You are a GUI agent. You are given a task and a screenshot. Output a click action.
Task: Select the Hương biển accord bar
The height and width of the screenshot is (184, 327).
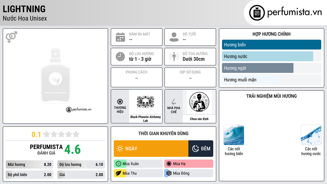271,45
